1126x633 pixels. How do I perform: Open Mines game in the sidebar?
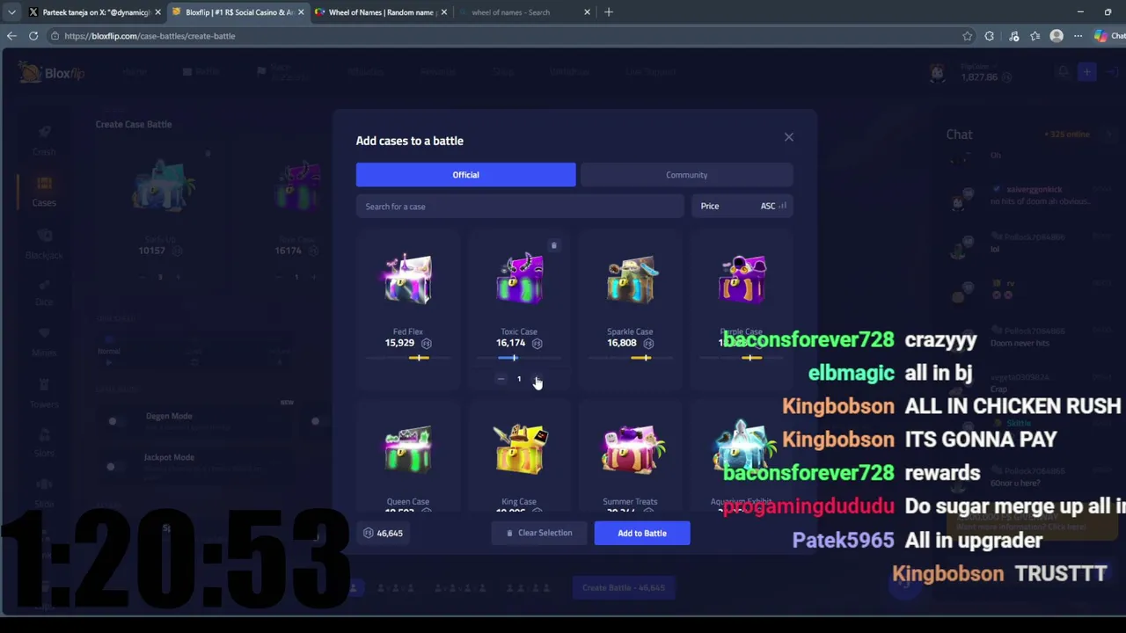[44, 343]
